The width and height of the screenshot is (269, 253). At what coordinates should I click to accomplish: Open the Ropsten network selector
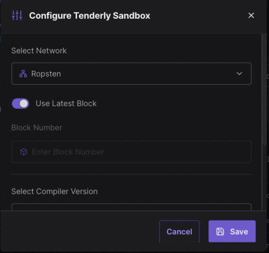(131, 74)
